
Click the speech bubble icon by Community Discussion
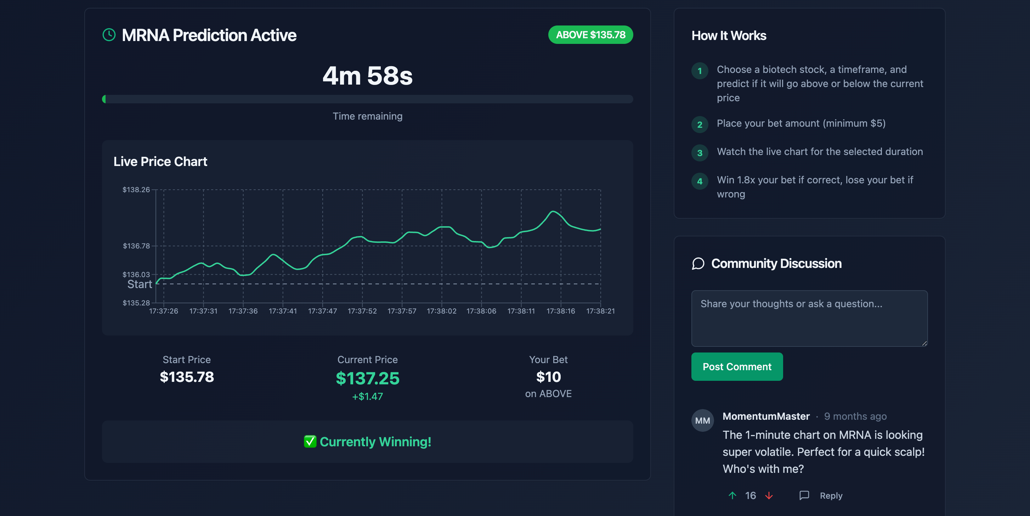[698, 264]
